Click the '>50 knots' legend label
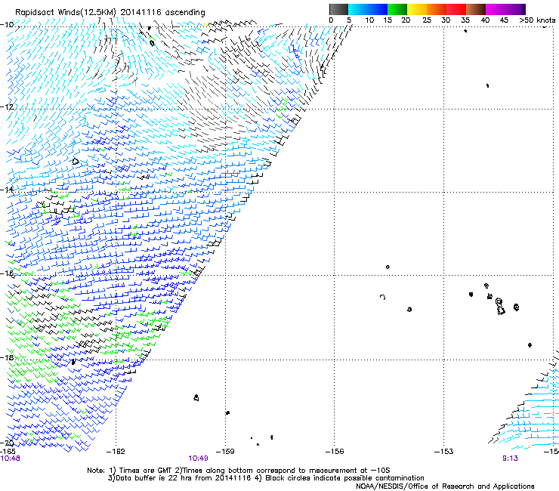 point(537,20)
